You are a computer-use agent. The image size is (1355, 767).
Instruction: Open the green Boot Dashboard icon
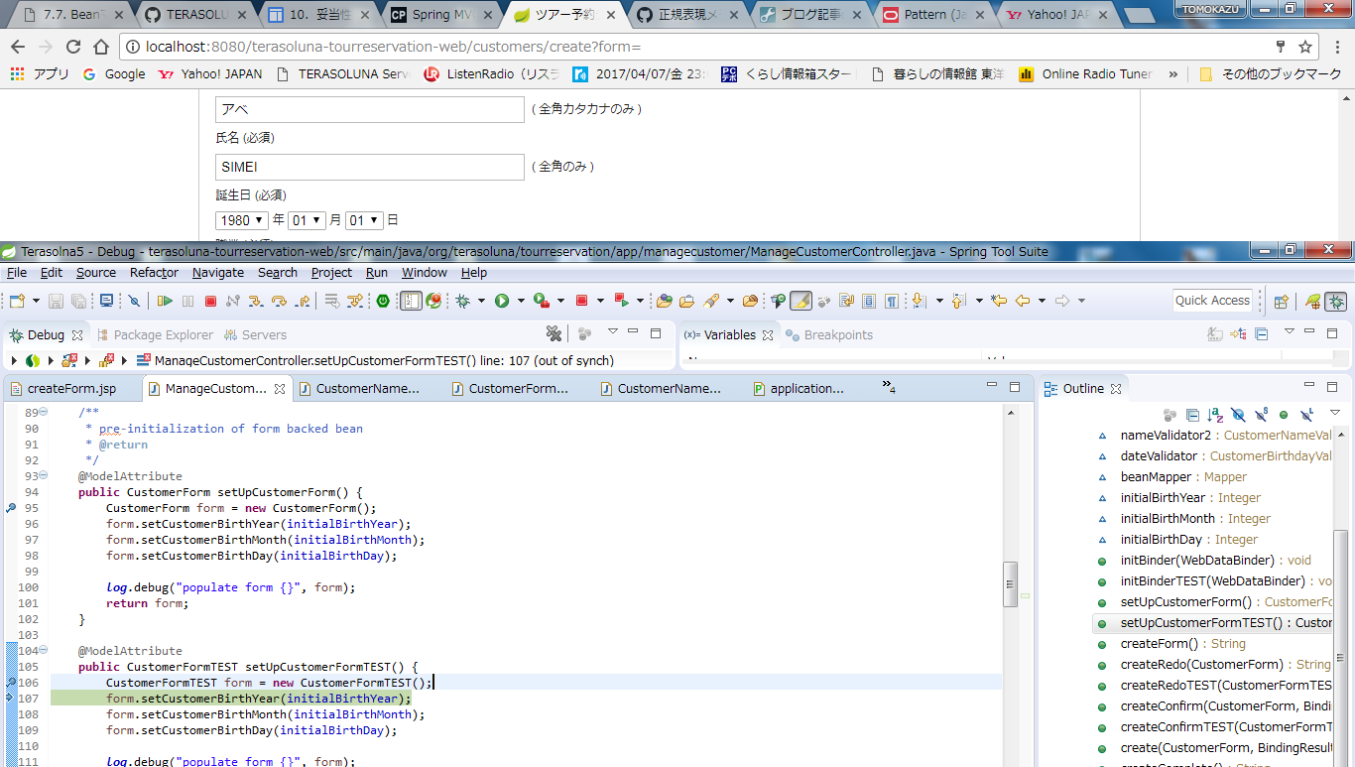[382, 301]
